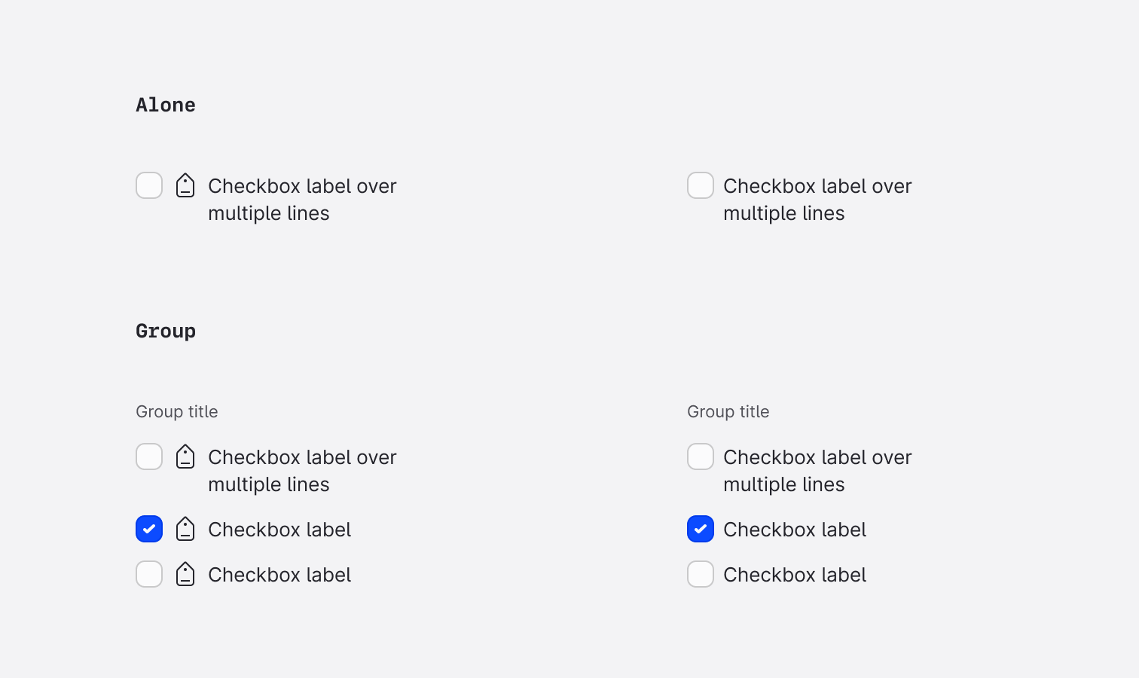Click the tag icon in the Alone section

click(x=185, y=185)
